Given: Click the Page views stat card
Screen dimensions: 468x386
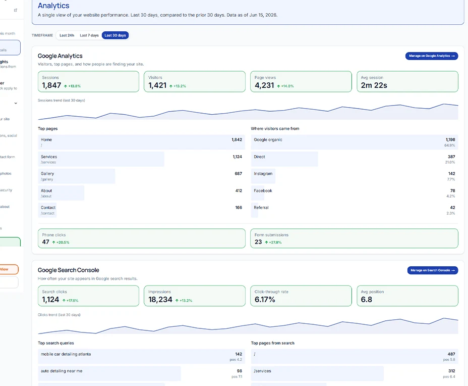Looking at the screenshot, I should pos(301,81).
